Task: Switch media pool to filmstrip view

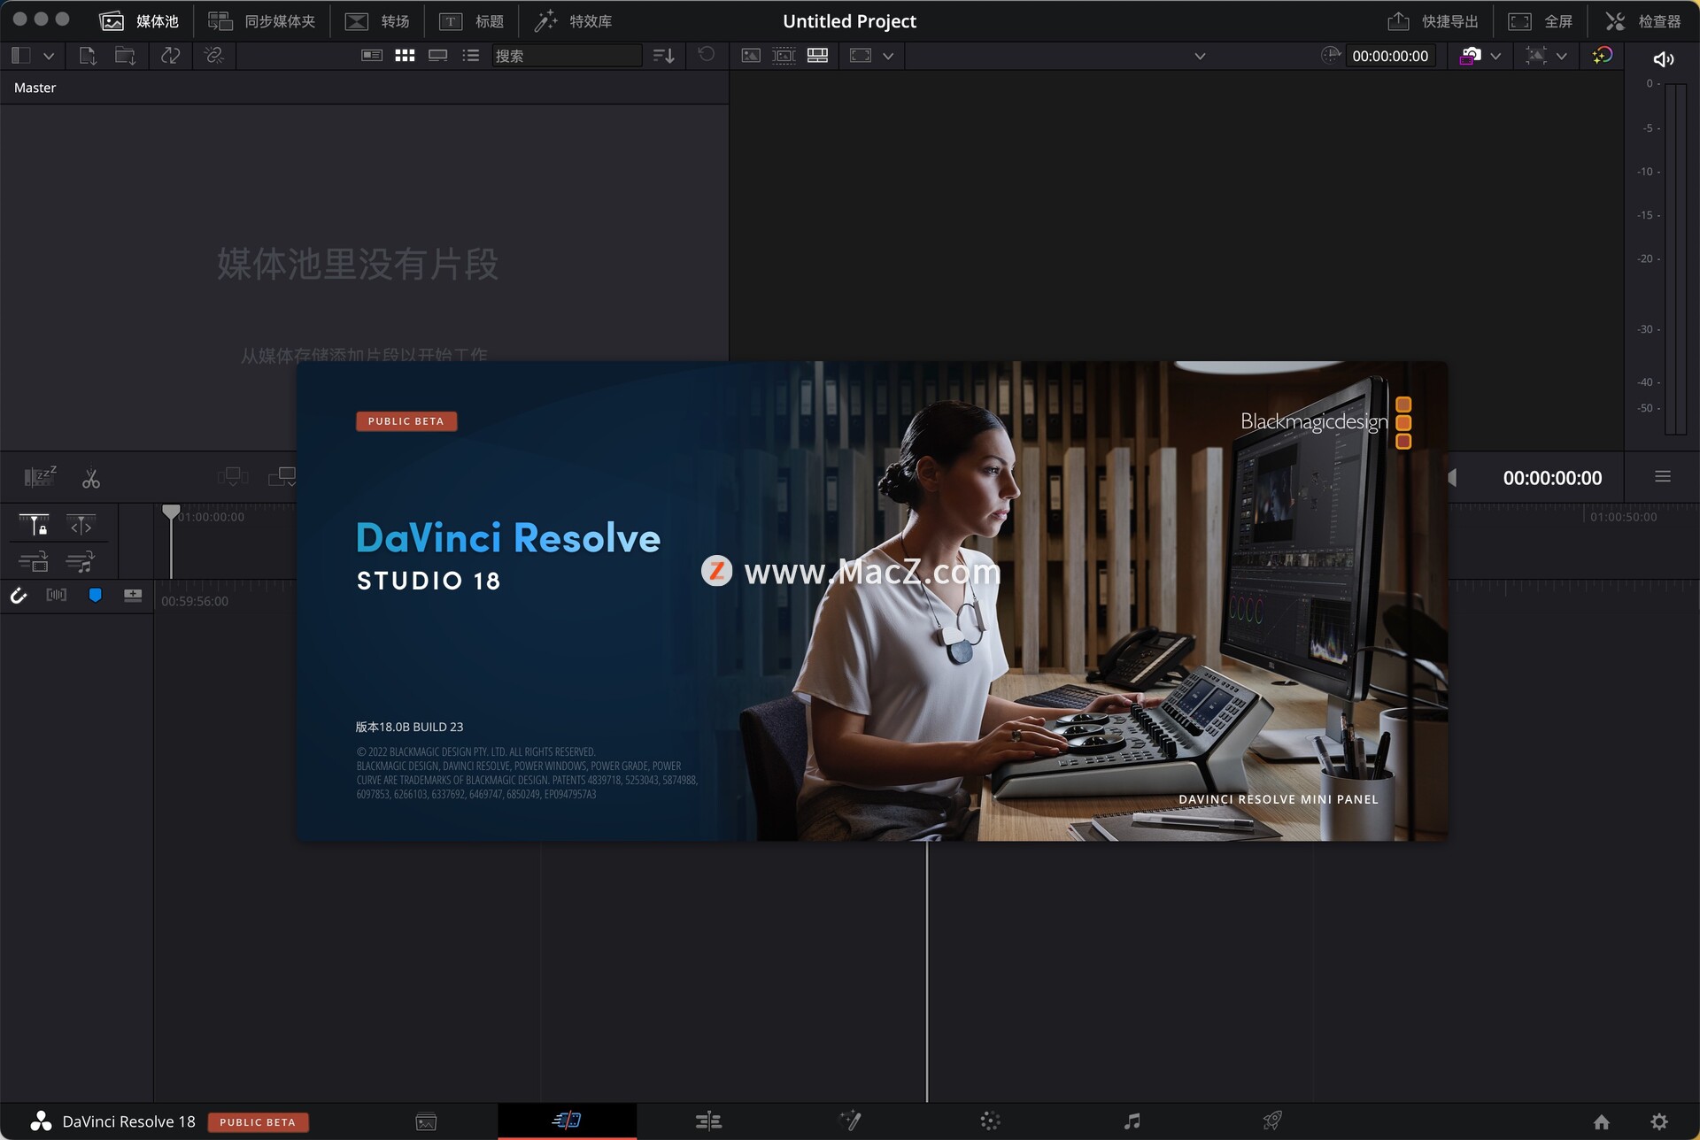Action: pos(437,56)
